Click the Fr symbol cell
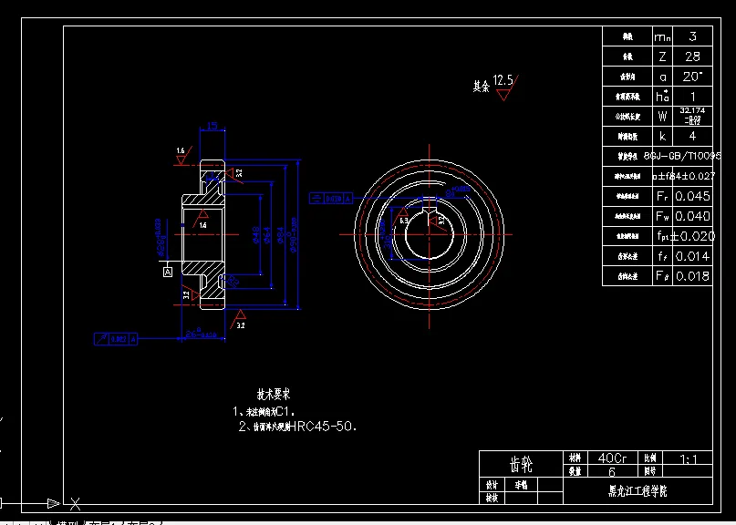Screen dimensions: 736x525 click(x=662, y=197)
